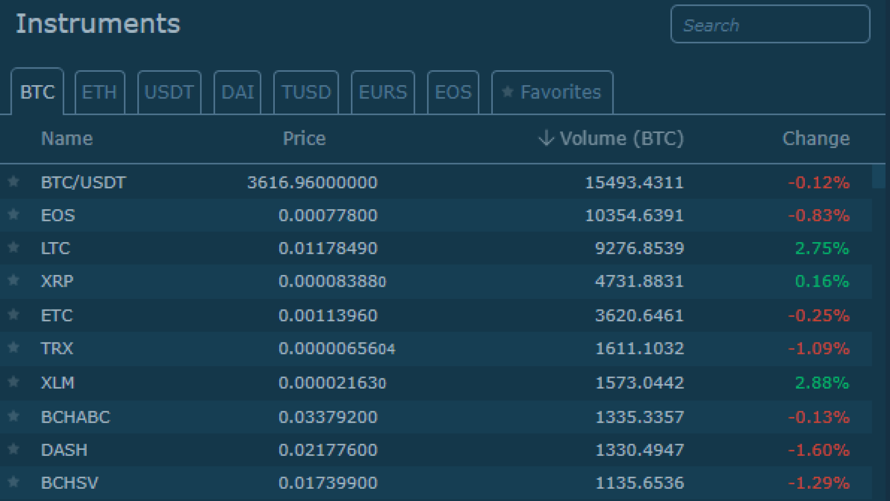Open the ETH market tab
Image resolution: width=890 pixels, height=501 pixels.
100,92
